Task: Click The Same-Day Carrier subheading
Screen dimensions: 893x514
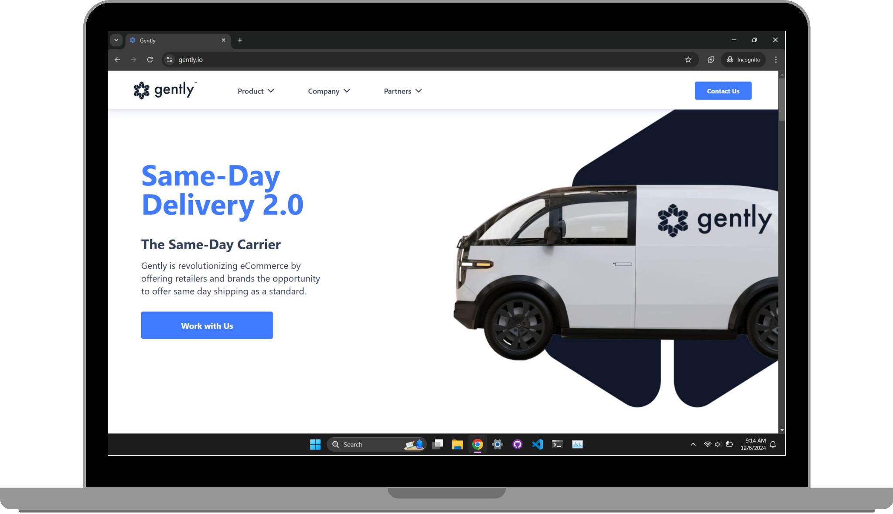Action: [211, 244]
